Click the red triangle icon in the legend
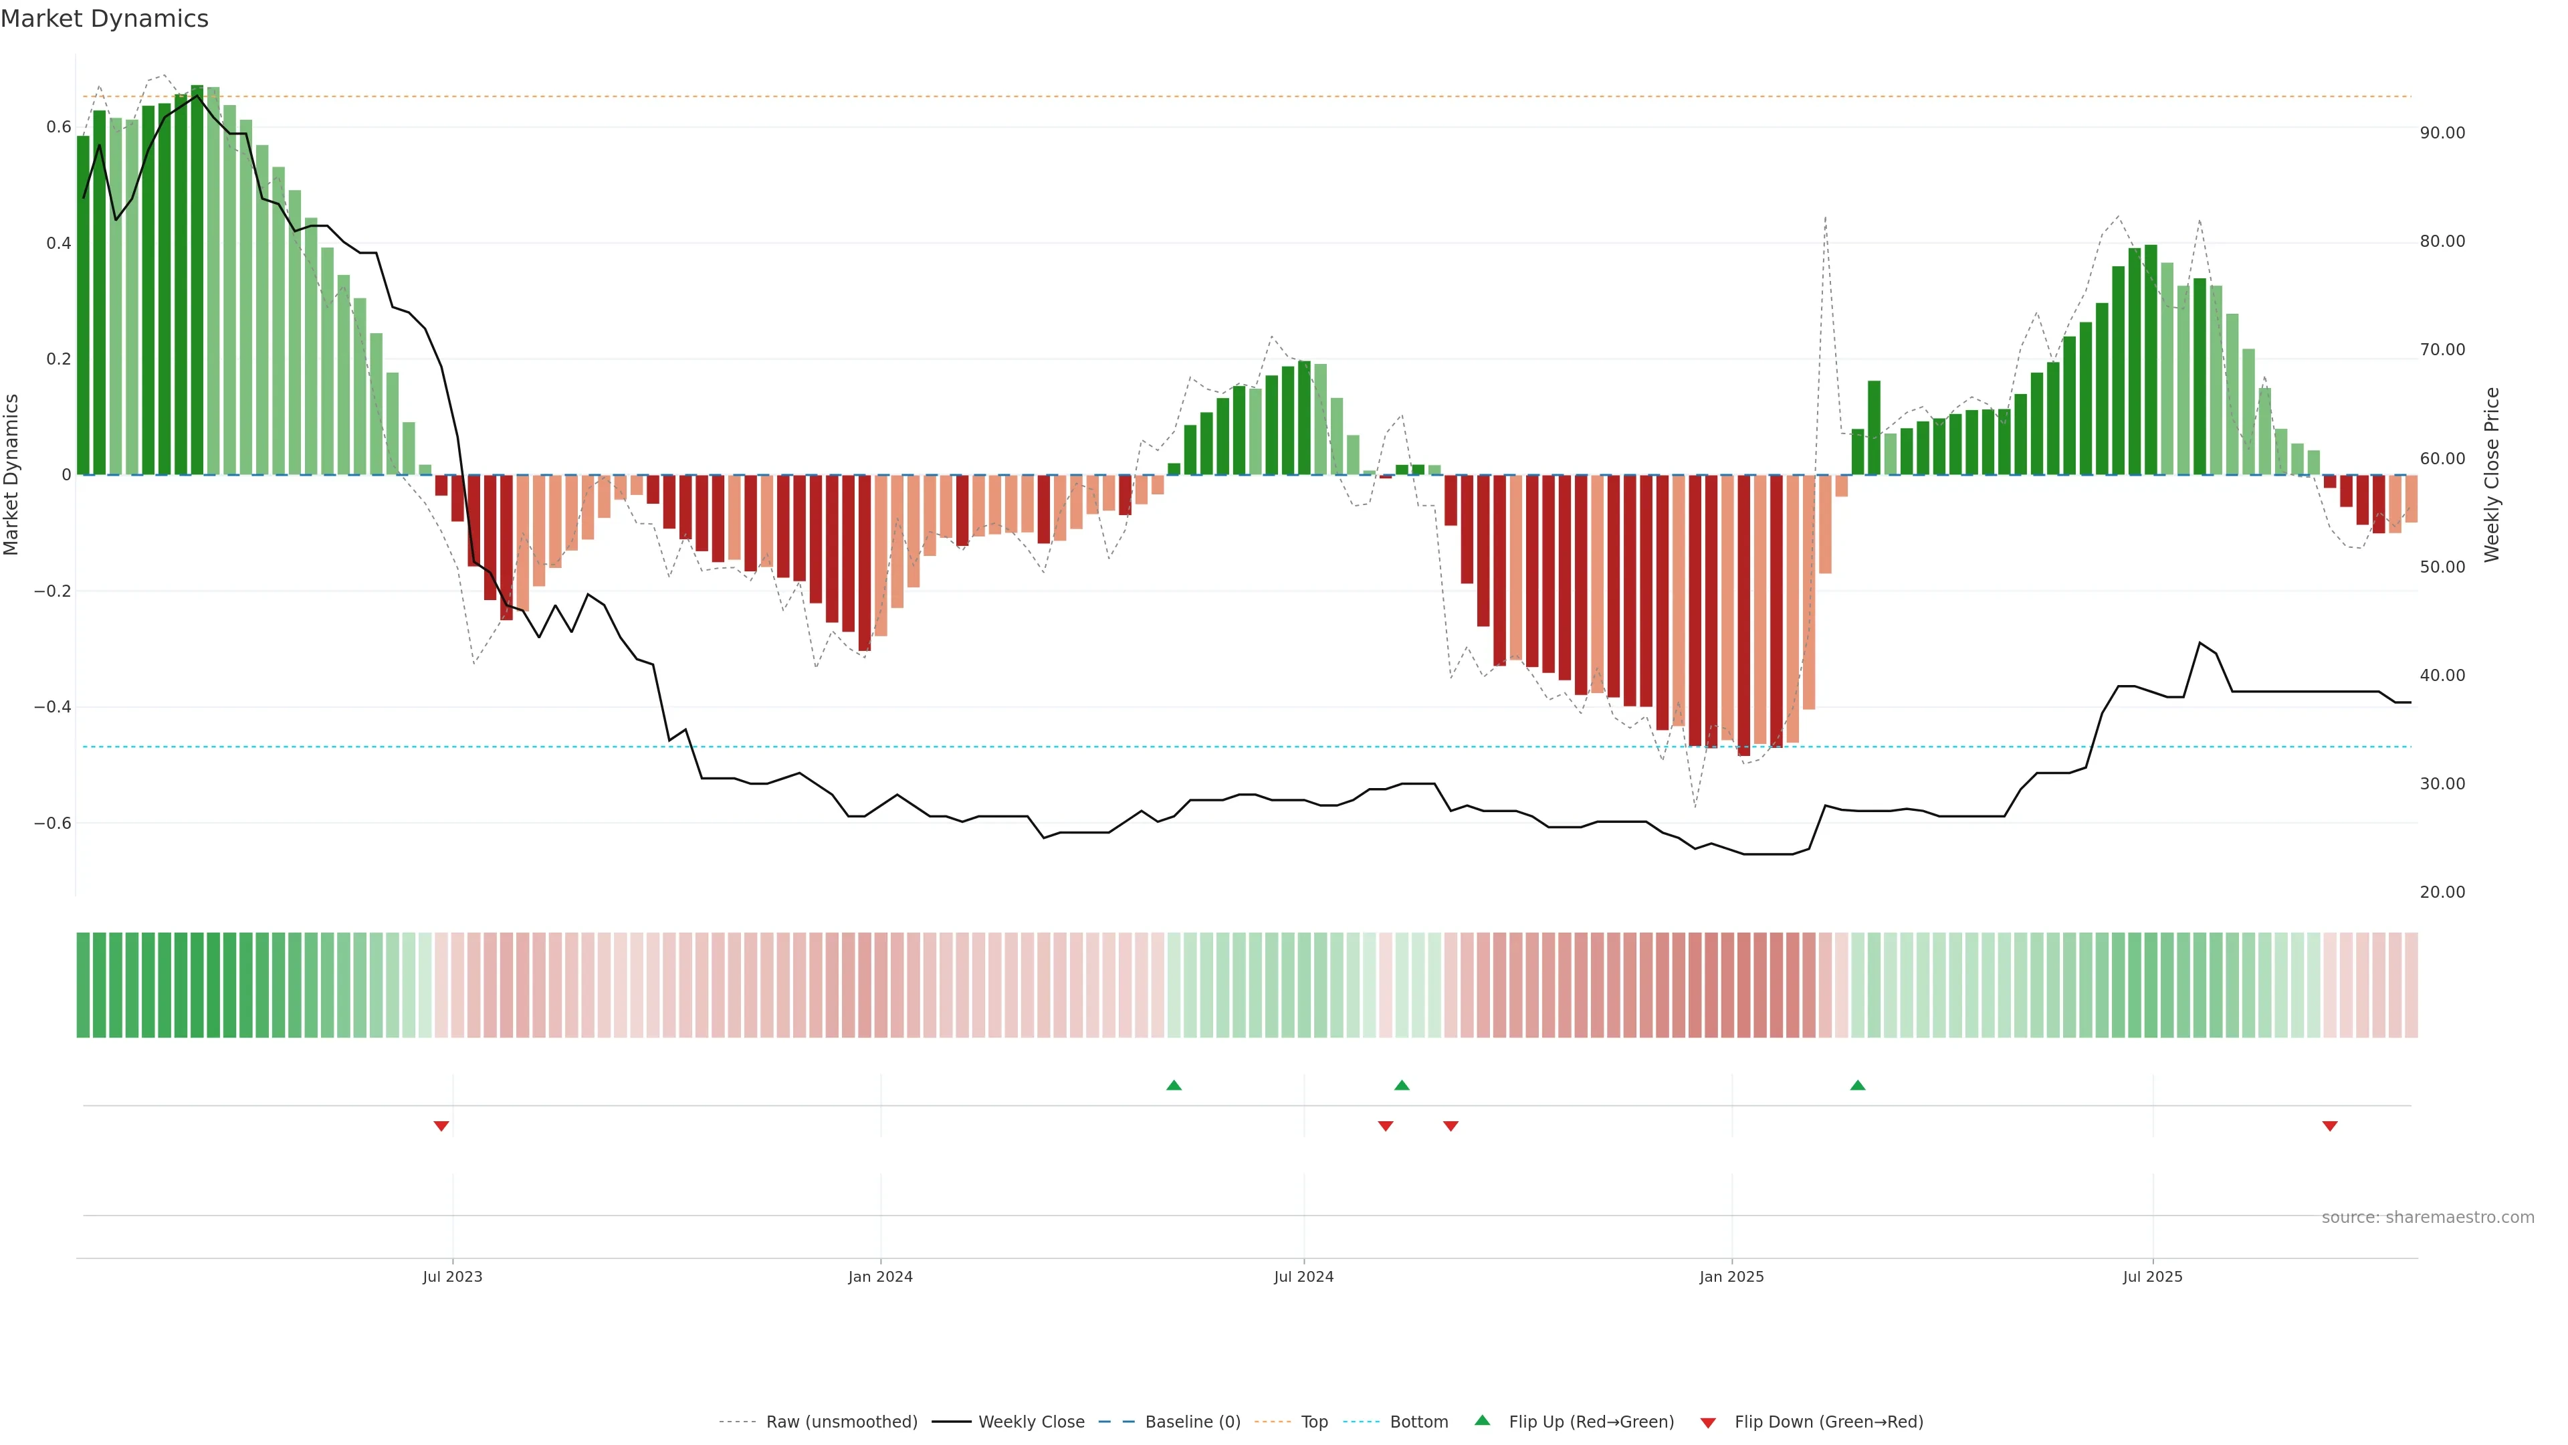Viewport: 2568px width, 1445px height. tap(1708, 1423)
